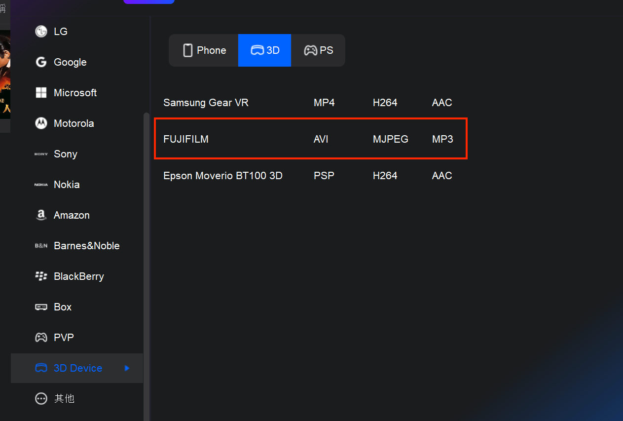Select the FUJIFILM AVI preset row

click(x=311, y=139)
